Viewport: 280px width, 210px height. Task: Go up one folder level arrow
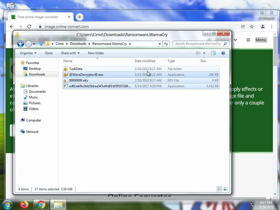click(x=41, y=44)
